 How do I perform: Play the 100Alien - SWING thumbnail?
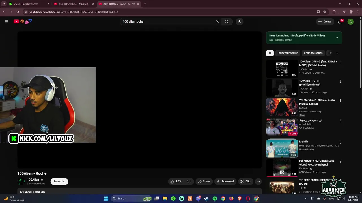[x=282, y=69]
